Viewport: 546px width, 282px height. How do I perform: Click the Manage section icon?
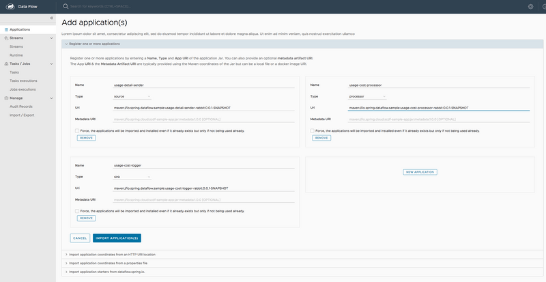(x=6, y=98)
